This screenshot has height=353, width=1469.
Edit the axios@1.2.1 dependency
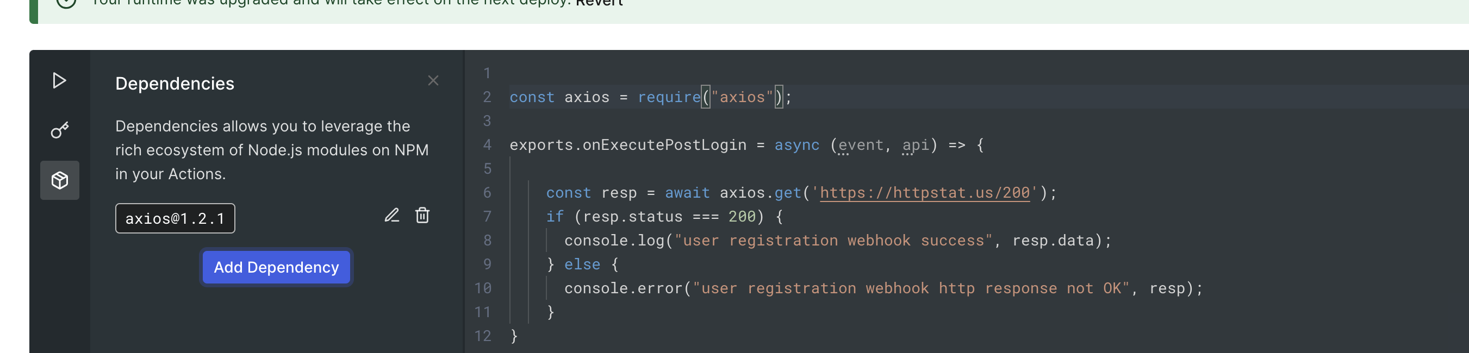coord(392,215)
